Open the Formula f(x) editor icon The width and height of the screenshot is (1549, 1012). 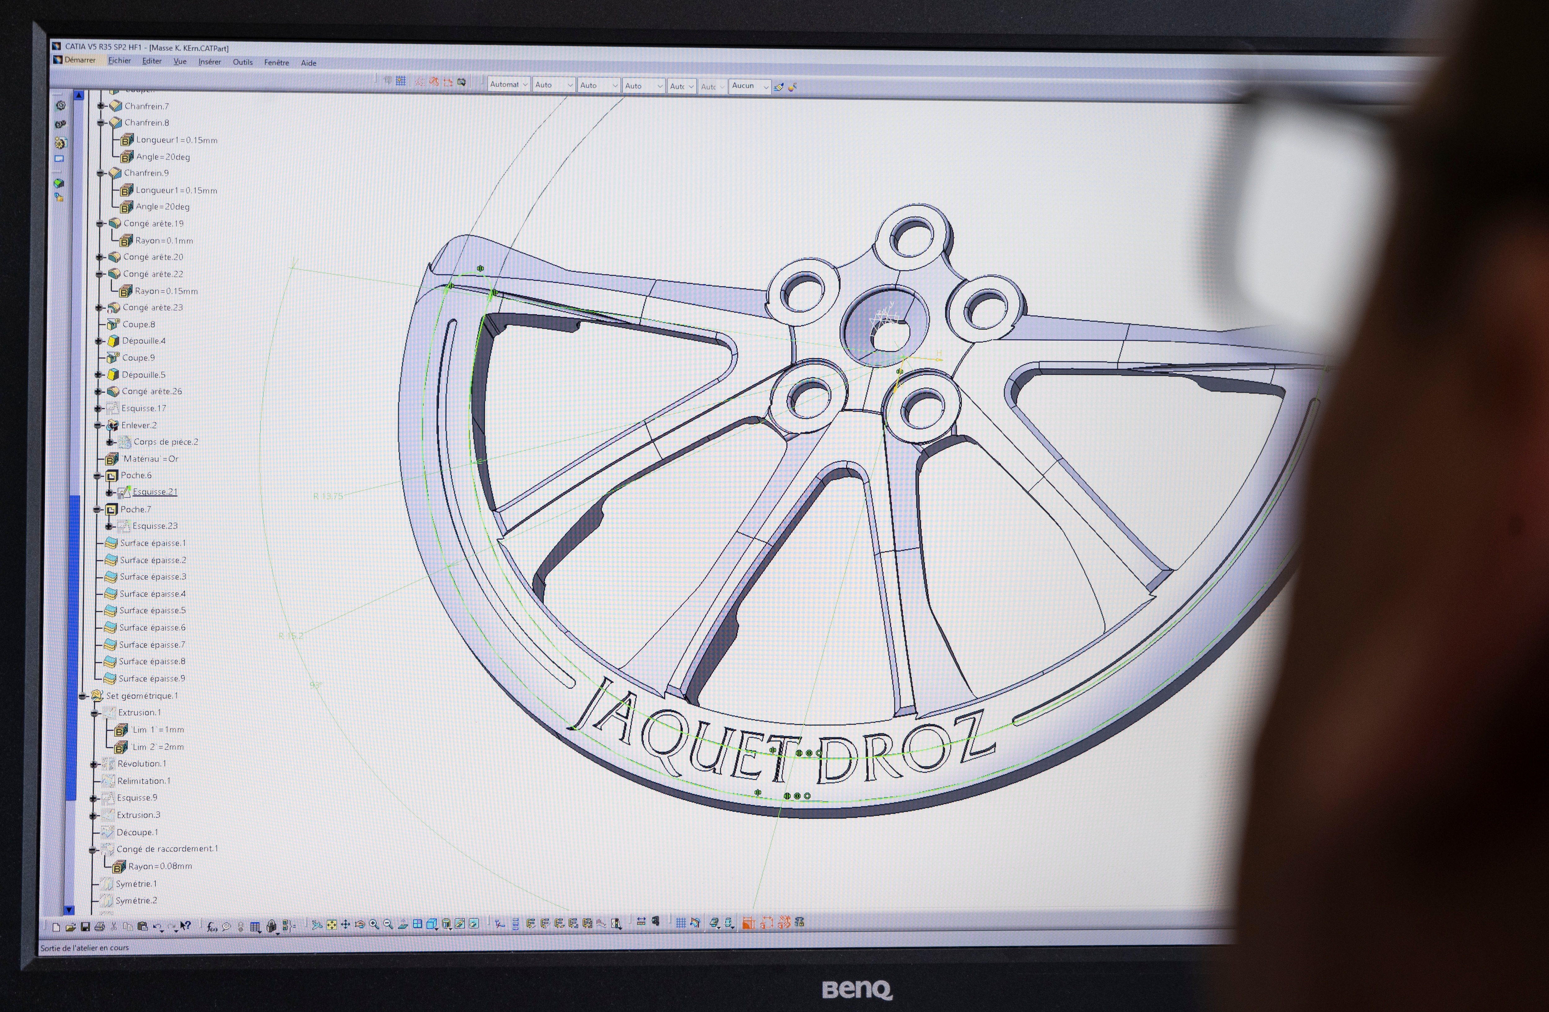tap(212, 926)
